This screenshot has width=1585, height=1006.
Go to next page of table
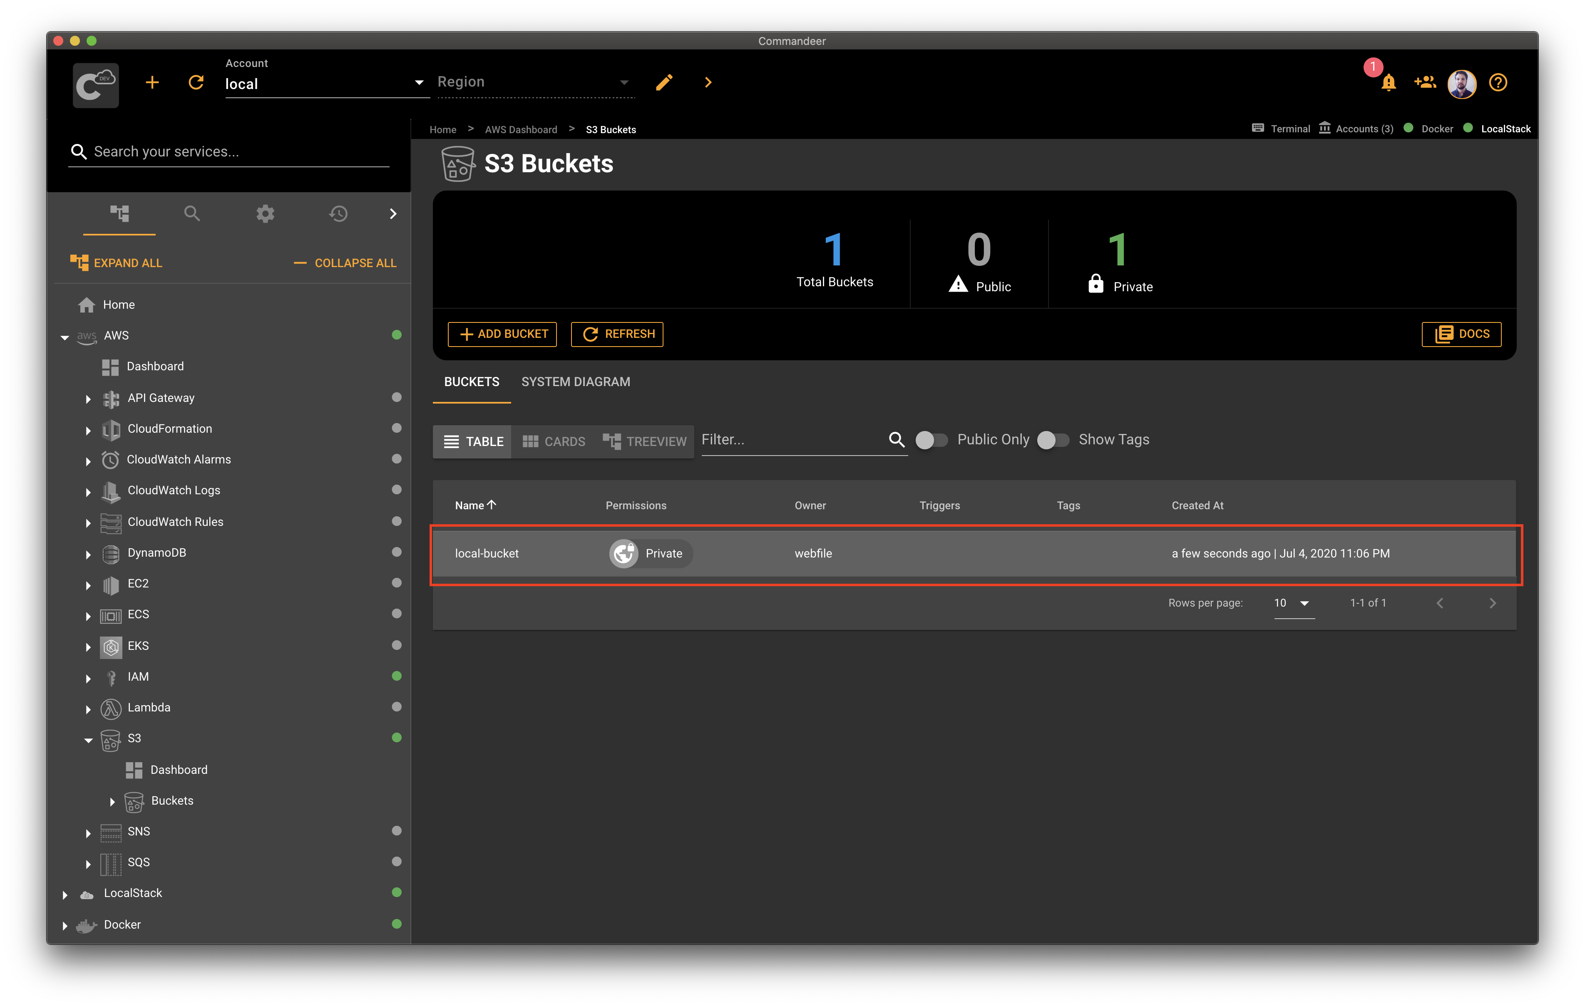(1492, 603)
